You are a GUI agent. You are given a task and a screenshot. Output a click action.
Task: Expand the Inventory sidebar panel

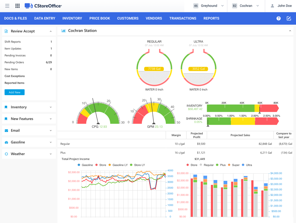click(29, 107)
